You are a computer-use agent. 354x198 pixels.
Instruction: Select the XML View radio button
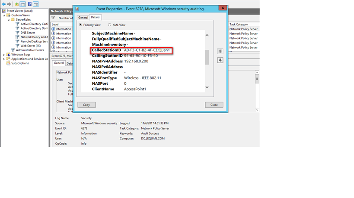tap(109, 25)
